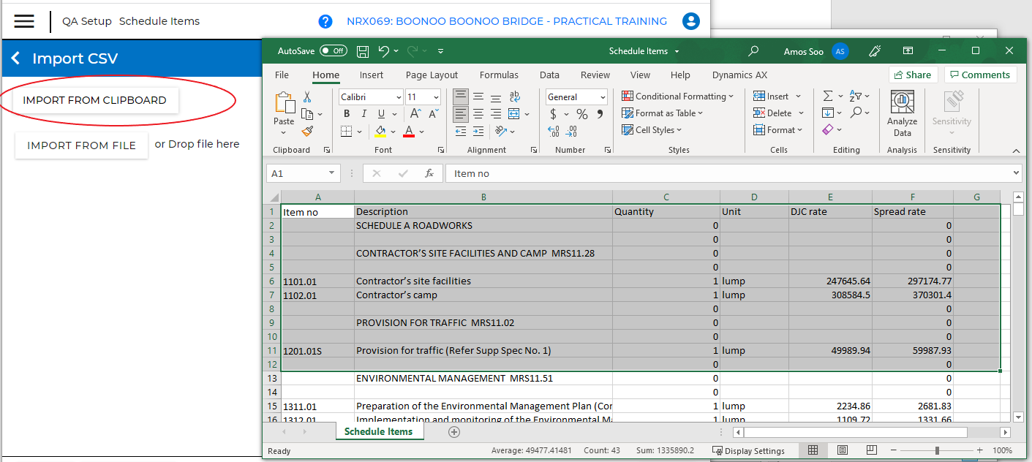The image size is (1032, 462).
Task: Switch to Page Break Preview view
Action: click(x=871, y=450)
